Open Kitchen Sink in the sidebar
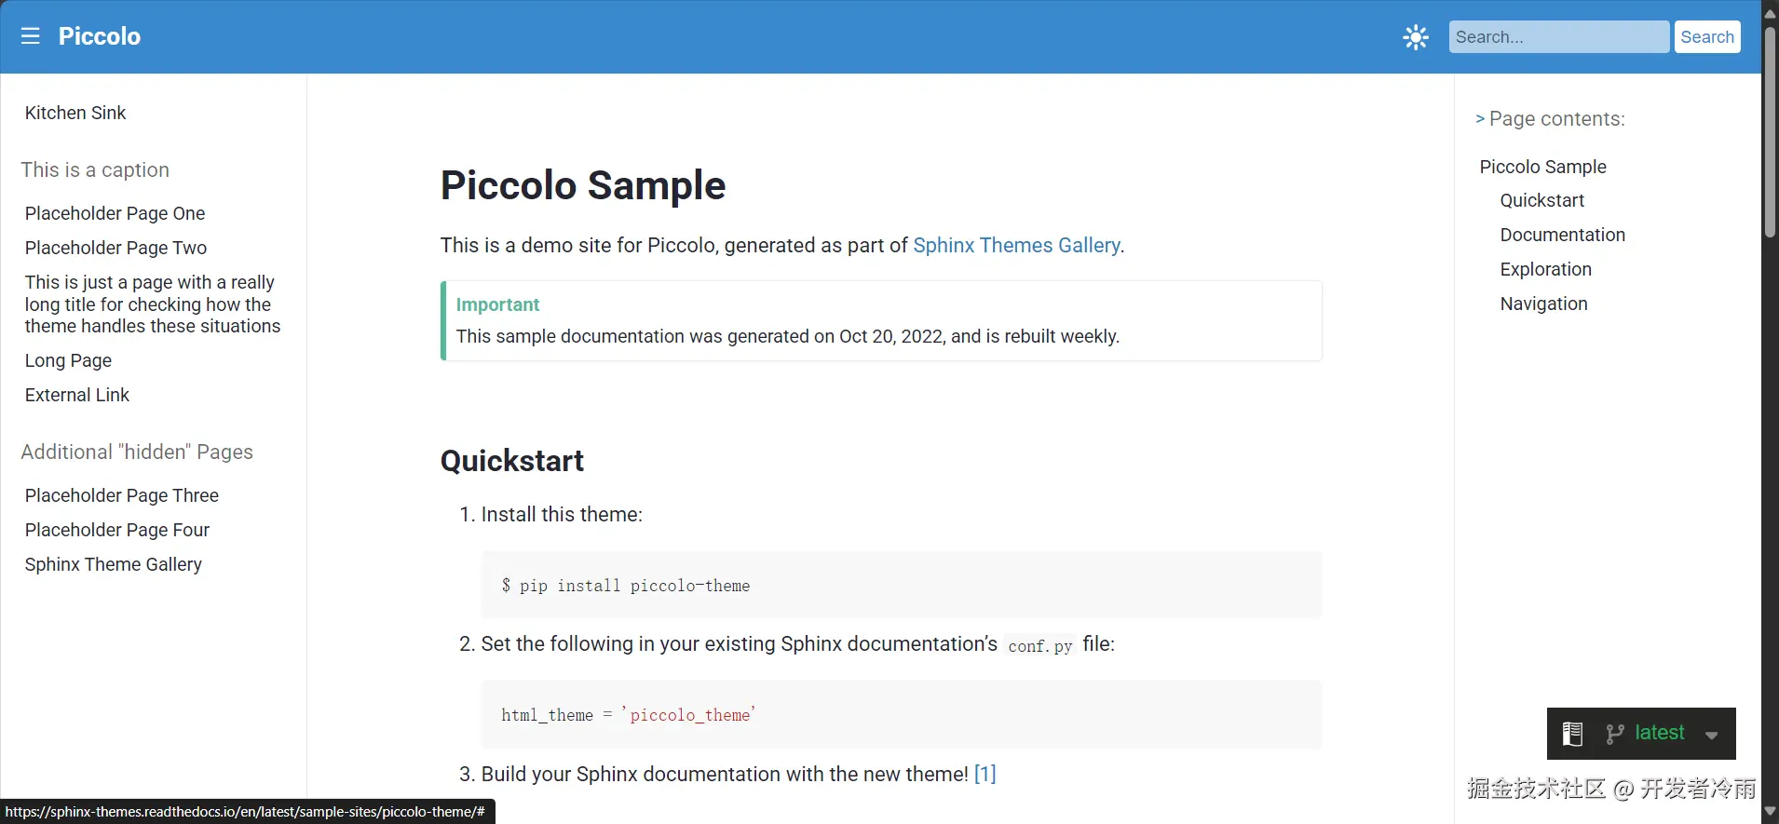Screen dimensions: 1779x824 [75, 113]
